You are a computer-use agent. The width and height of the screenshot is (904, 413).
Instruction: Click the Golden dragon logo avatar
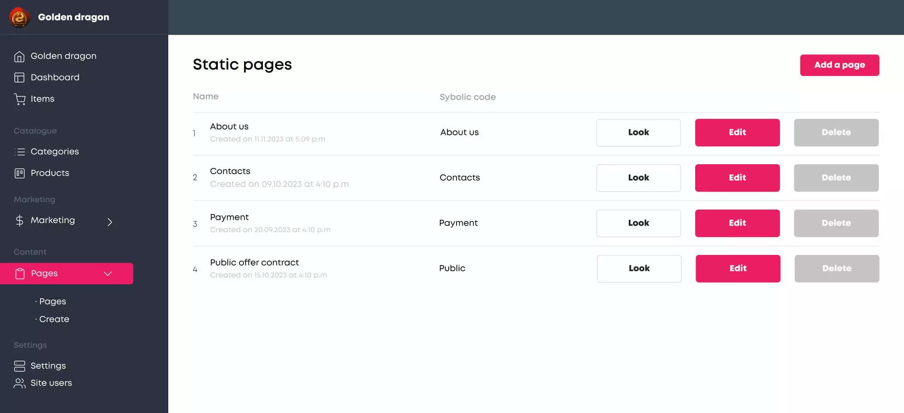19,17
